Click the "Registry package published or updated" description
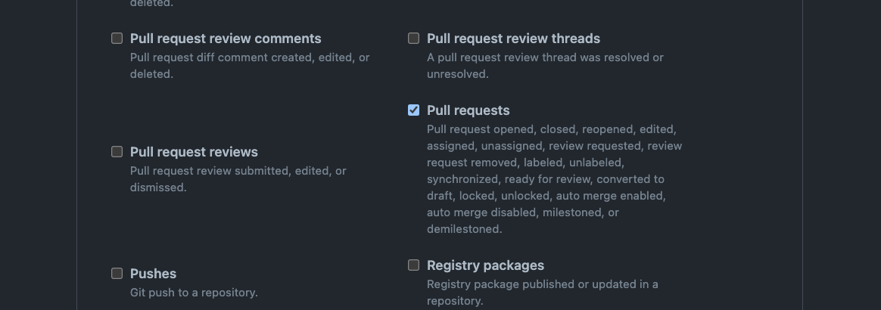This screenshot has height=310, width=881. click(542, 284)
